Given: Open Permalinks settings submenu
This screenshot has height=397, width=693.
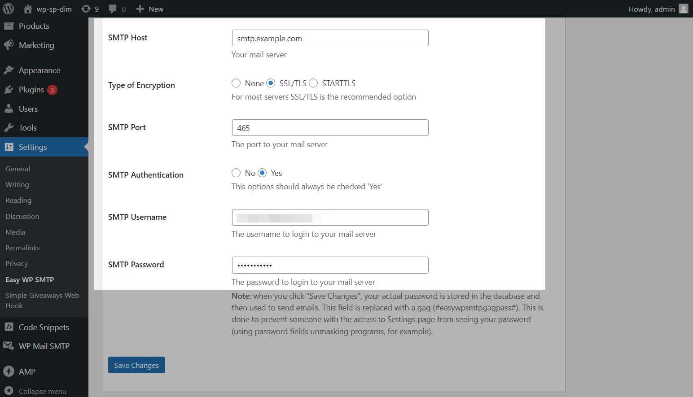Looking at the screenshot, I should pos(22,248).
